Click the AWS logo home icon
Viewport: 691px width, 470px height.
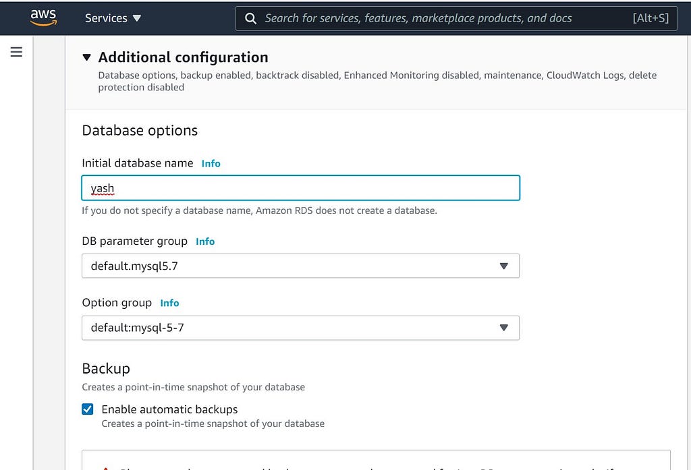pyautogui.click(x=43, y=18)
